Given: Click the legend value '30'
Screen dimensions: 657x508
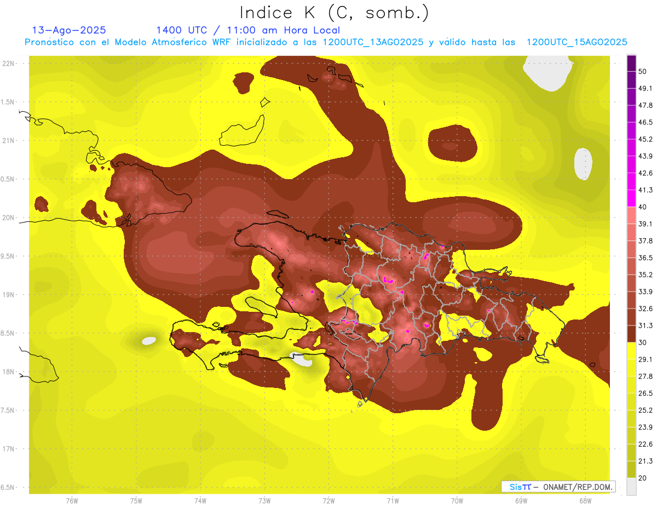Looking at the screenshot, I should click(x=643, y=343).
